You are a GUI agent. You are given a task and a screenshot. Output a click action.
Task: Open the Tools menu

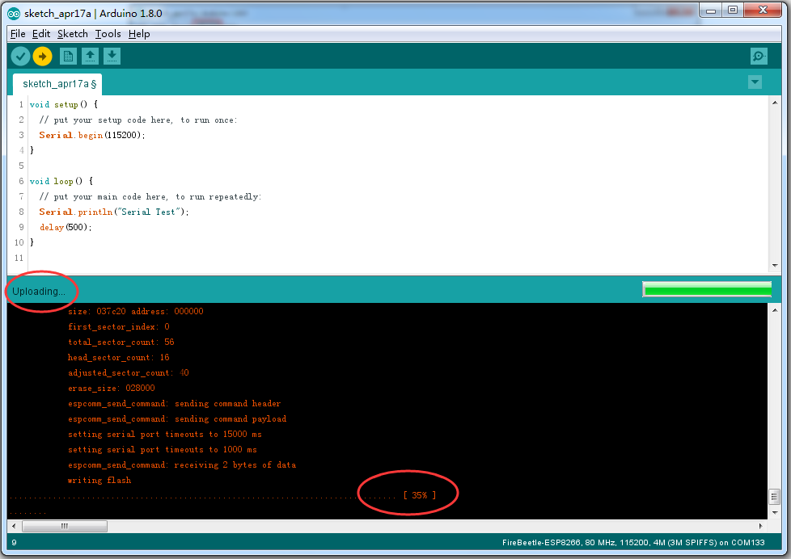pyautogui.click(x=108, y=34)
